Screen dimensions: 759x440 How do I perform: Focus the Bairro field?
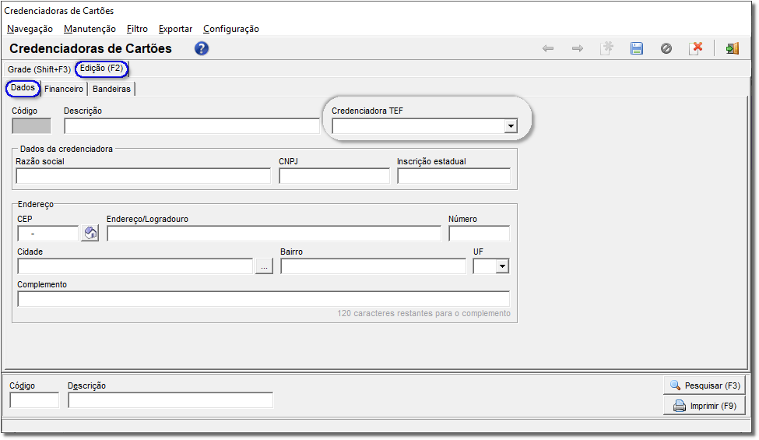[x=373, y=266]
